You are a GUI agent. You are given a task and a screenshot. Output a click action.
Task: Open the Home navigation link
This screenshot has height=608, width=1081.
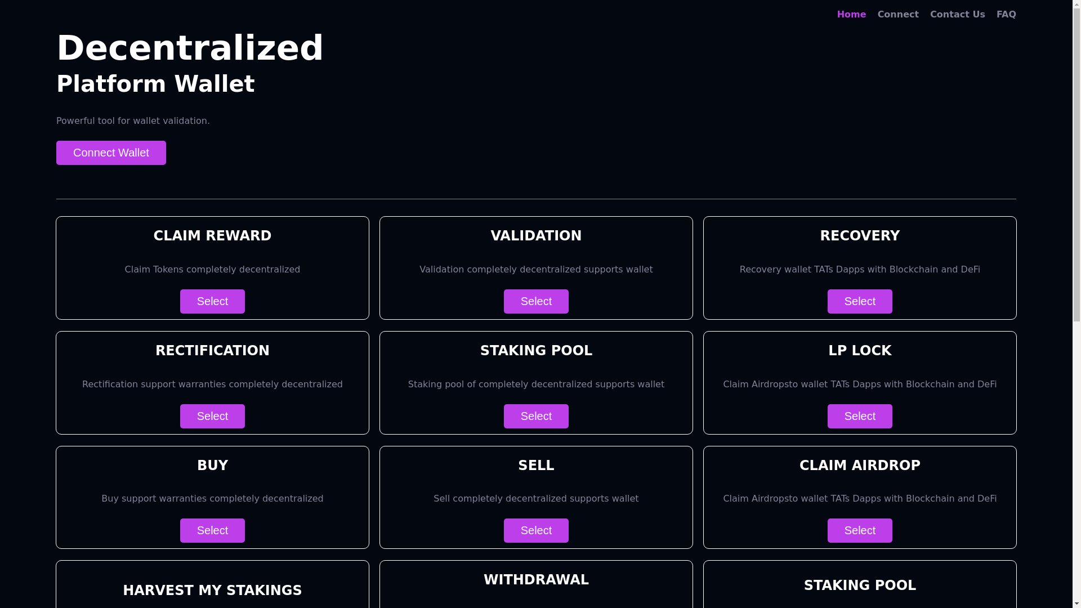(851, 14)
